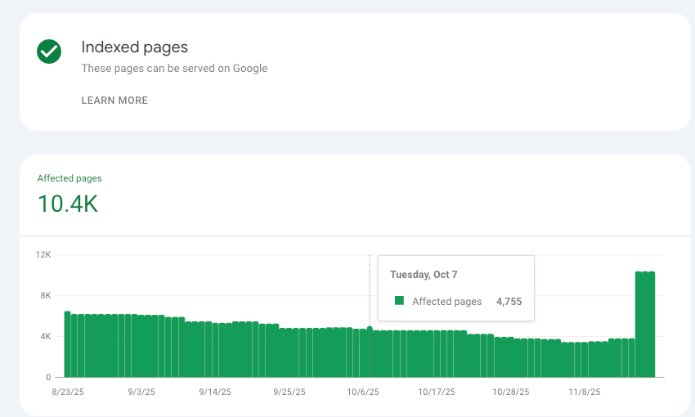Click the 8K y-axis label
This screenshot has width=695, height=417.
tap(46, 295)
